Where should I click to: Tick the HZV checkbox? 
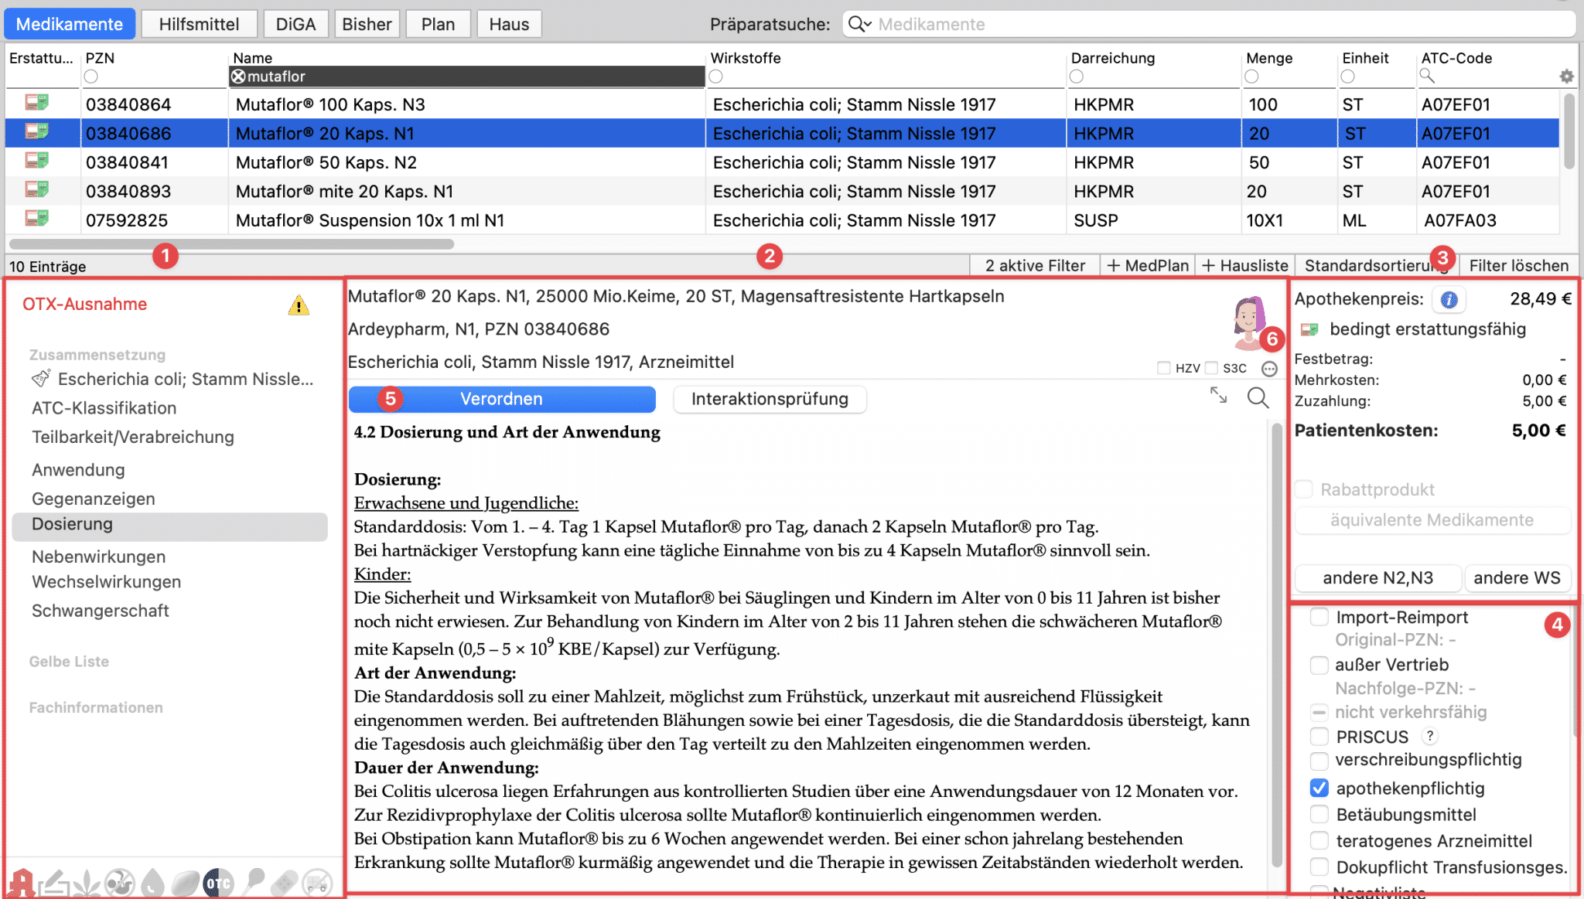pyautogui.click(x=1163, y=368)
